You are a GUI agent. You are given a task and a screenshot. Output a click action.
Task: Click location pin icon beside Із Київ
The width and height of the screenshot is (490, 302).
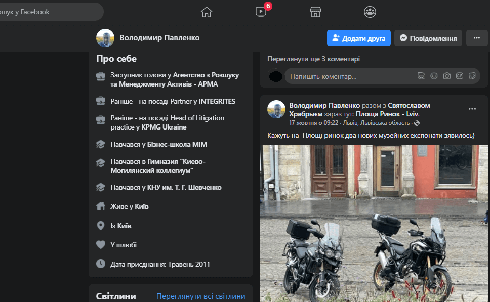tap(101, 226)
